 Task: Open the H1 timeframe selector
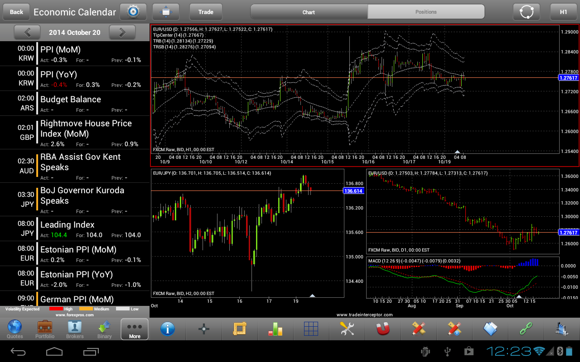pyautogui.click(x=563, y=12)
